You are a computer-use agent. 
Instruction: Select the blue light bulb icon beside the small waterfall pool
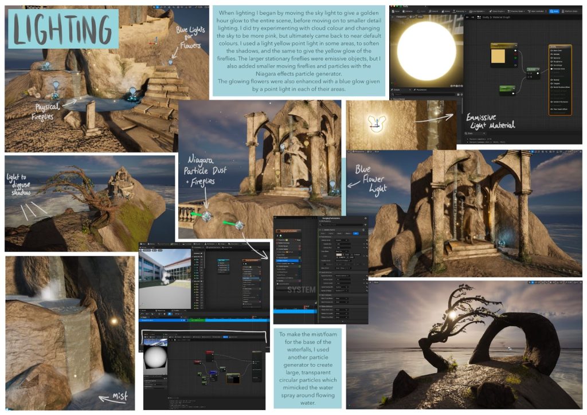[56, 86]
